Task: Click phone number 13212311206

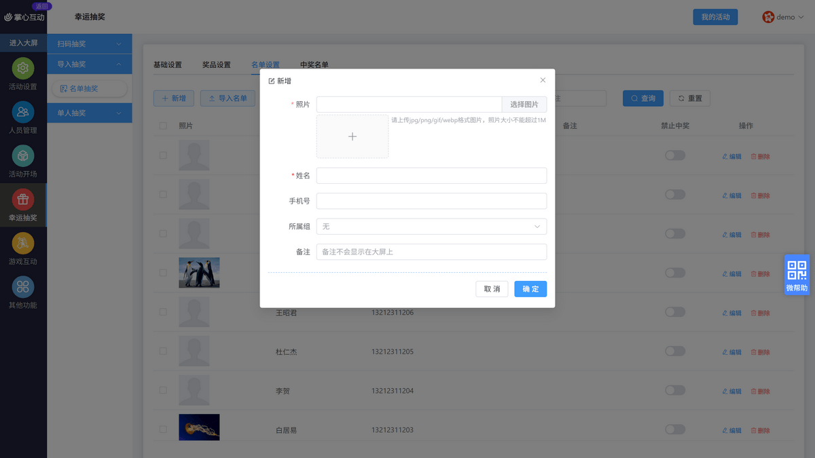Action: coord(393,313)
